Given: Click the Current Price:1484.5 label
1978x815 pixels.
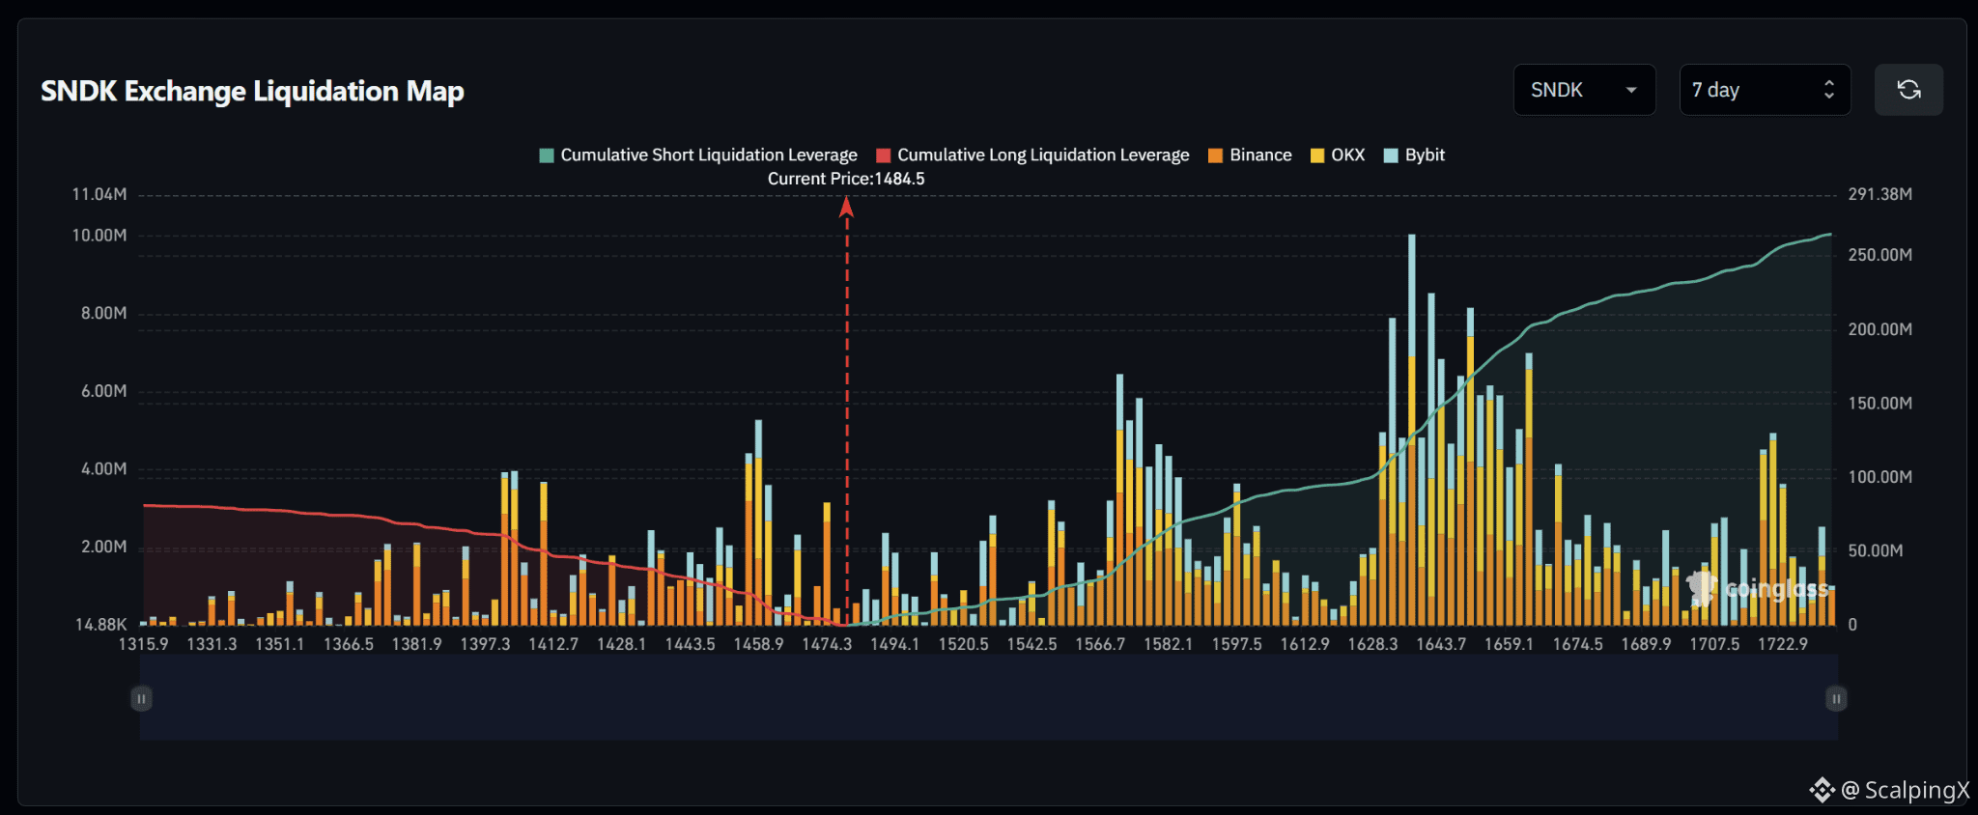Looking at the screenshot, I should pos(846,179).
